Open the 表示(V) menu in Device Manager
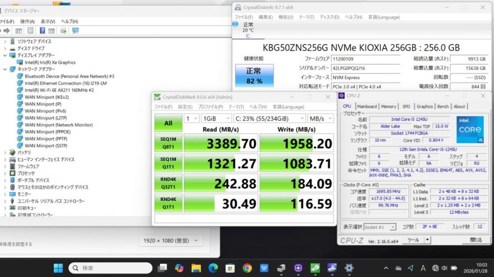 [48, 21]
